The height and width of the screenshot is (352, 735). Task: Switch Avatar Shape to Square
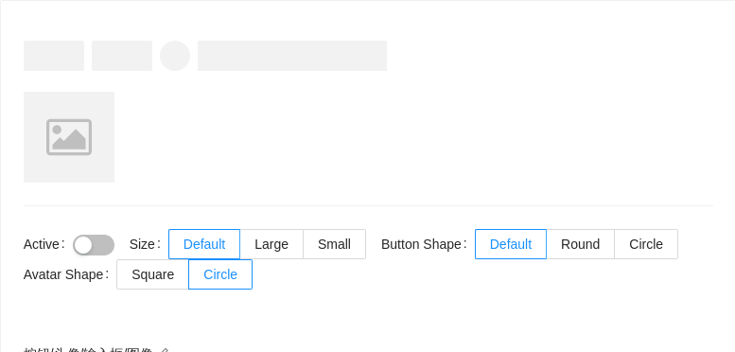click(153, 274)
